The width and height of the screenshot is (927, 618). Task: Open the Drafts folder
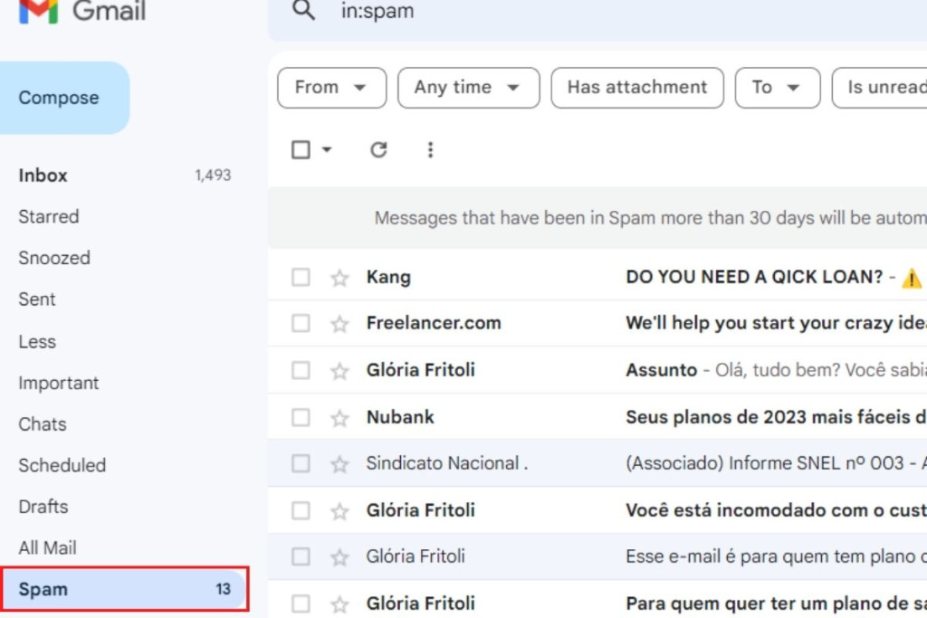tap(124, 507)
